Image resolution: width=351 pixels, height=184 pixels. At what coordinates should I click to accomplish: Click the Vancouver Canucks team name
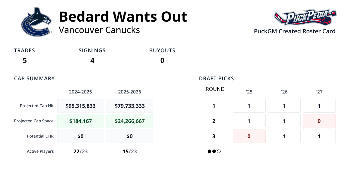[99, 30]
